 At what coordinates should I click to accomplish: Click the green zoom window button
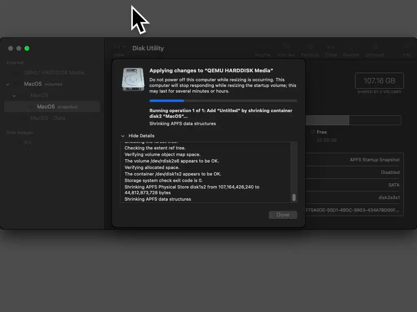click(x=27, y=48)
